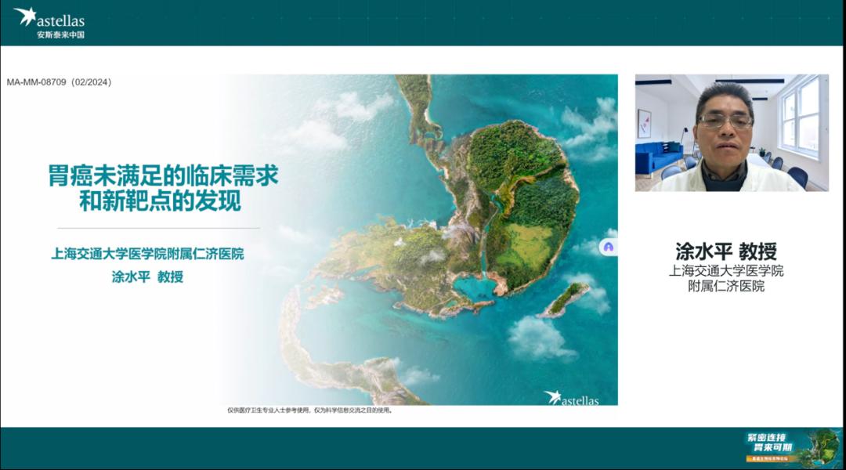The image size is (846, 470).
Task: Click the 紧密连接 胃来可期 event badge
Action: [771, 443]
